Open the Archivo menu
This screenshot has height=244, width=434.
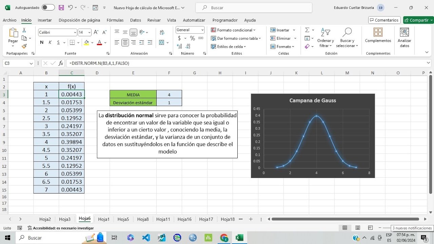coord(9,20)
